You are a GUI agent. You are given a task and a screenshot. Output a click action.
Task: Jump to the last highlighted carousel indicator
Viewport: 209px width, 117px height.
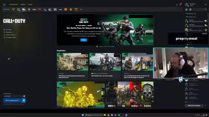click(x=113, y=46)
